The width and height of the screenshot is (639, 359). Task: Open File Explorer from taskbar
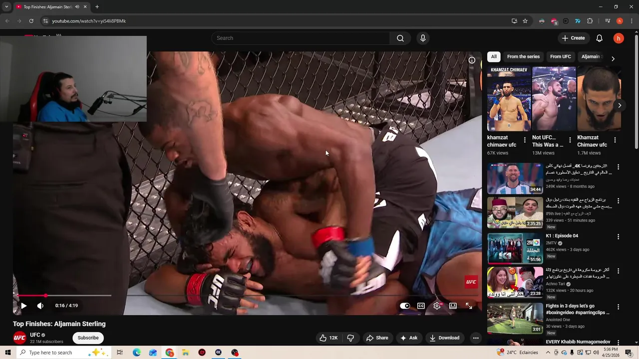[x=185, y=353]
